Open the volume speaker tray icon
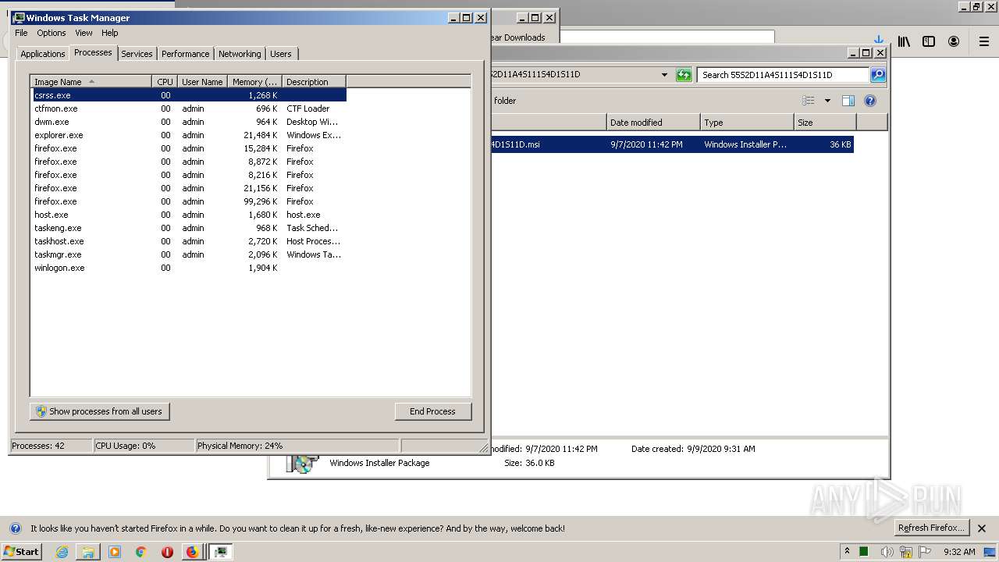This screenshot has height=562, width=999. click(x=887, y=551)
